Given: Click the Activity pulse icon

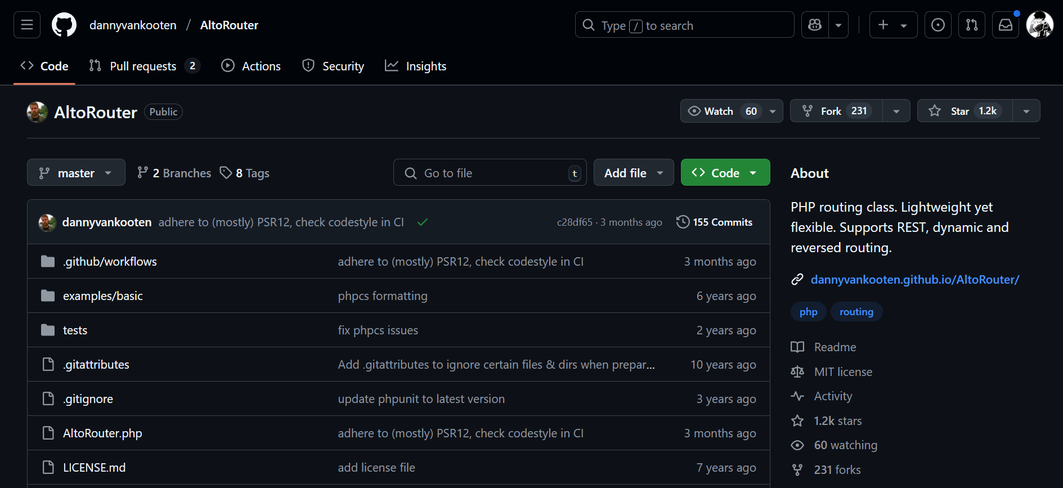Looking at the screenshot, I should click(x=797, y=396).
